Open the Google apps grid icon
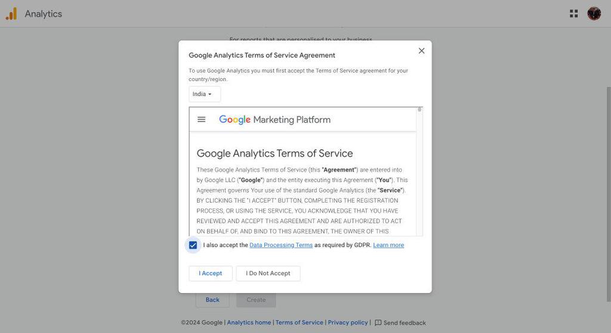611x333 pixels. (573, 14)
